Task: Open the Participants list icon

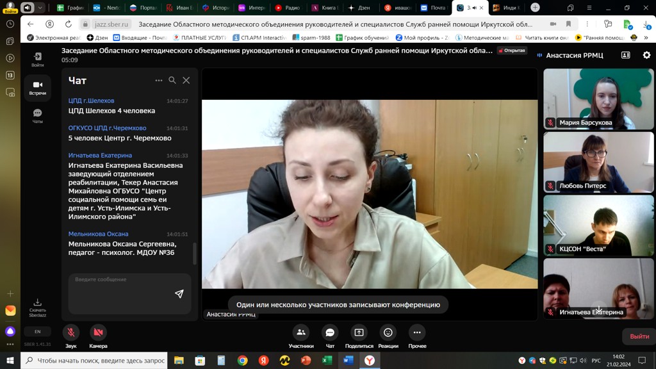Action: point(300,332)
